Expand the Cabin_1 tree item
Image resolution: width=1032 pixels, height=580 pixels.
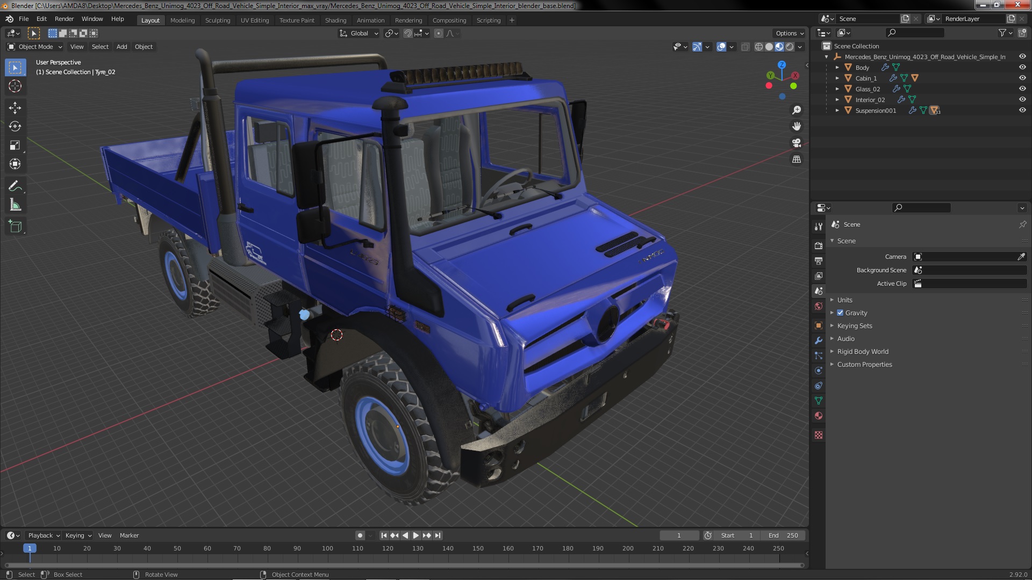pos(837,78)
